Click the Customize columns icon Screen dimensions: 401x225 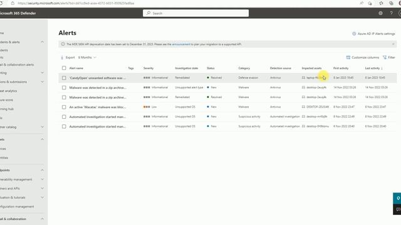pos(348,57)
